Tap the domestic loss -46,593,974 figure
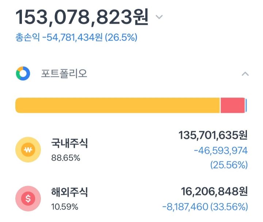Viewport: 263px width, 222px height. (x=221, y=150)
